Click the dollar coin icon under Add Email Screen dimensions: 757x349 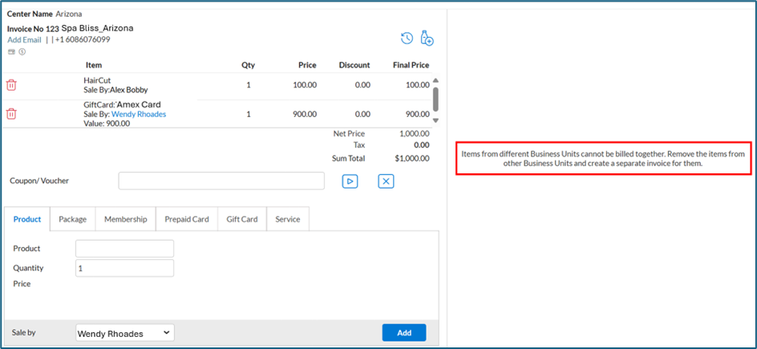[22, 51]
